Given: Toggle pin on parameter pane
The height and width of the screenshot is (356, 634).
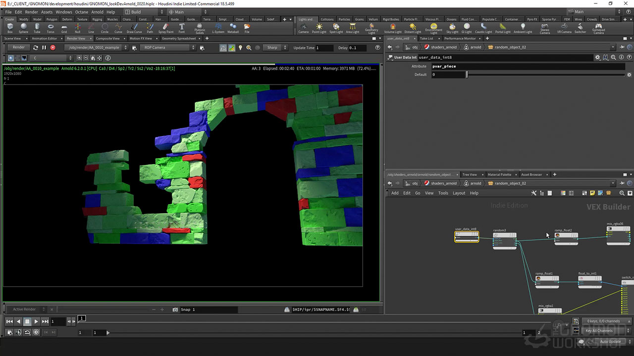Looking at the screenshot, I should (x=621, y=47).
